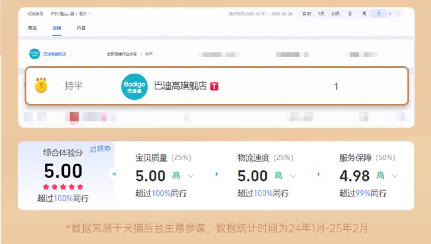The width and height of the screenshot is (431, 244).
Task: Click the red Tmall T badge
Action: 214,86
